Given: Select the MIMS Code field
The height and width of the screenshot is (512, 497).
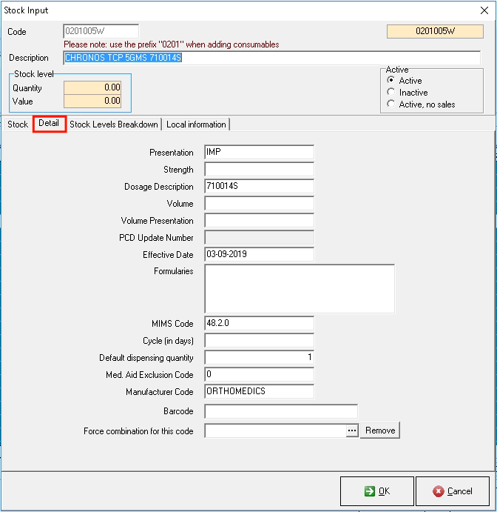Looking at the screenshot, I should click(259, 324).
